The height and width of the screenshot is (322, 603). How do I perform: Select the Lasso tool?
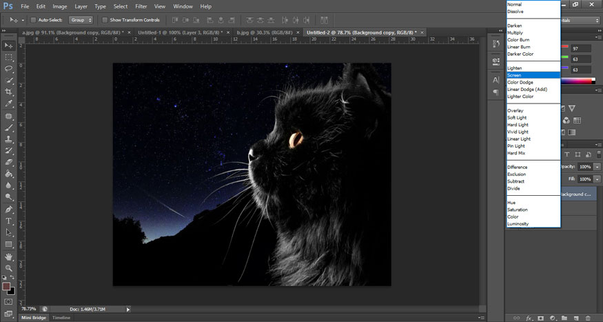(x=8, y=69)
